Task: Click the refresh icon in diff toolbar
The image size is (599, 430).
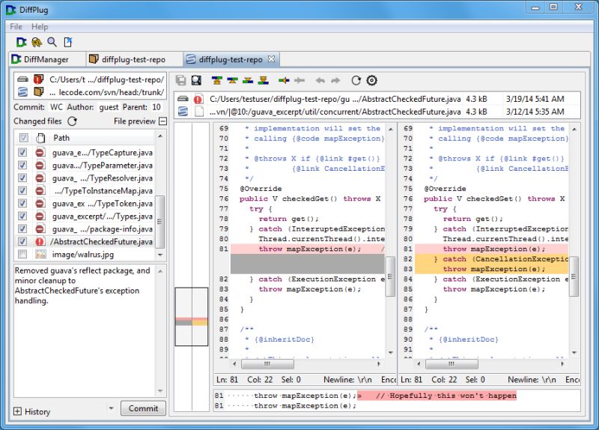Action: 356,80
